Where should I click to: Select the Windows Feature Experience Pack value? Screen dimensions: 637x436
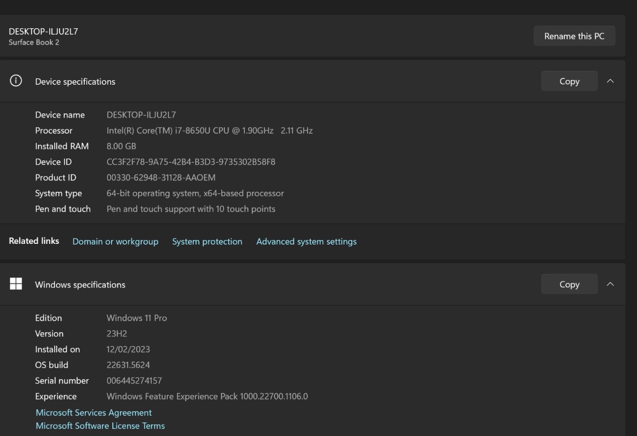point(207,396)
